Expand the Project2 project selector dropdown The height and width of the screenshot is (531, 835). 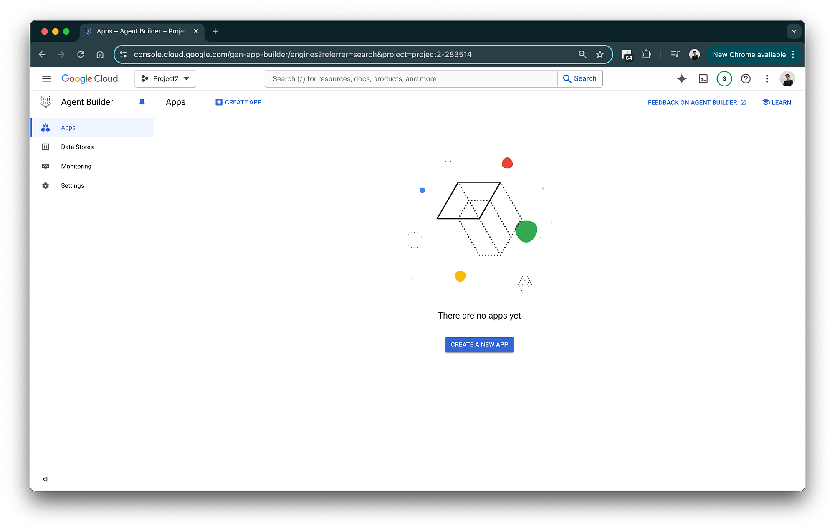[165, 78]
